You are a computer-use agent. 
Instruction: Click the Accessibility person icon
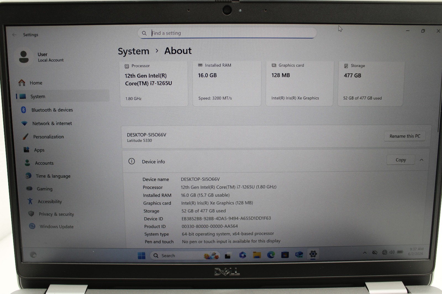click(x=30, y=201)
